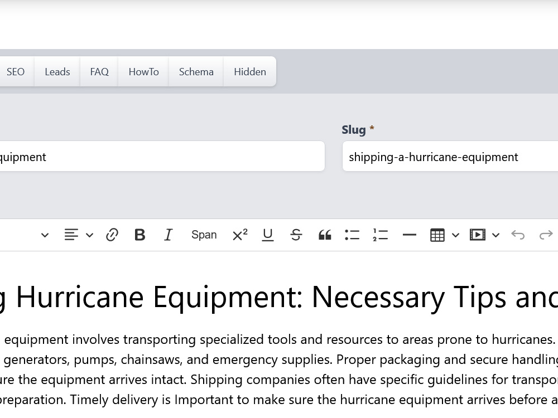
Task: Click the 'Slug' field label
Action: click(x=354, y=130)
